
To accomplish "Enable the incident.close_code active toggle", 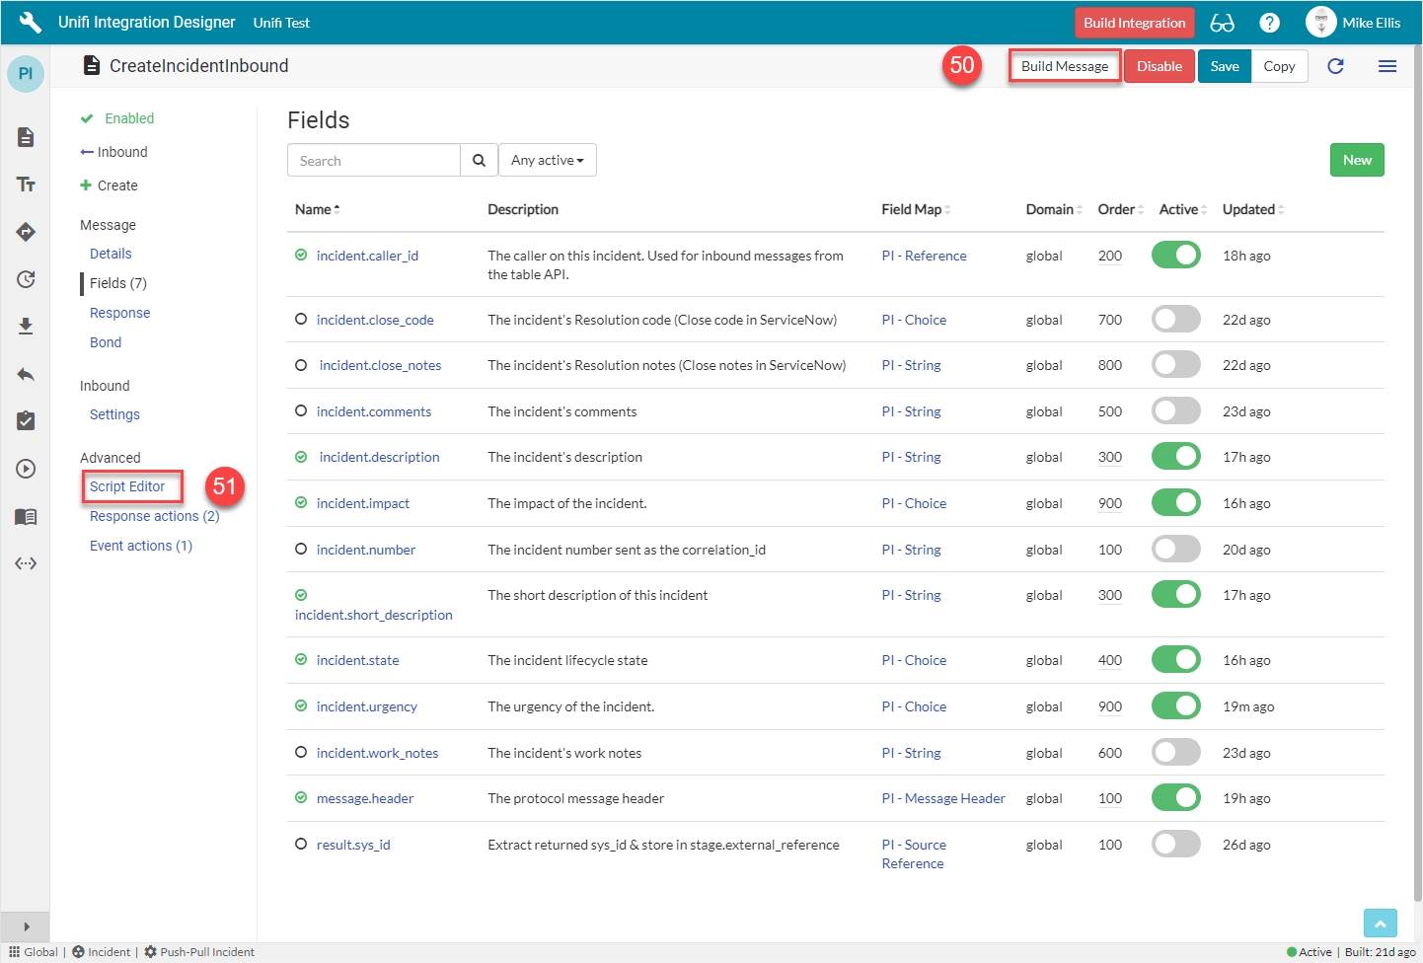I will point(1175,320).
